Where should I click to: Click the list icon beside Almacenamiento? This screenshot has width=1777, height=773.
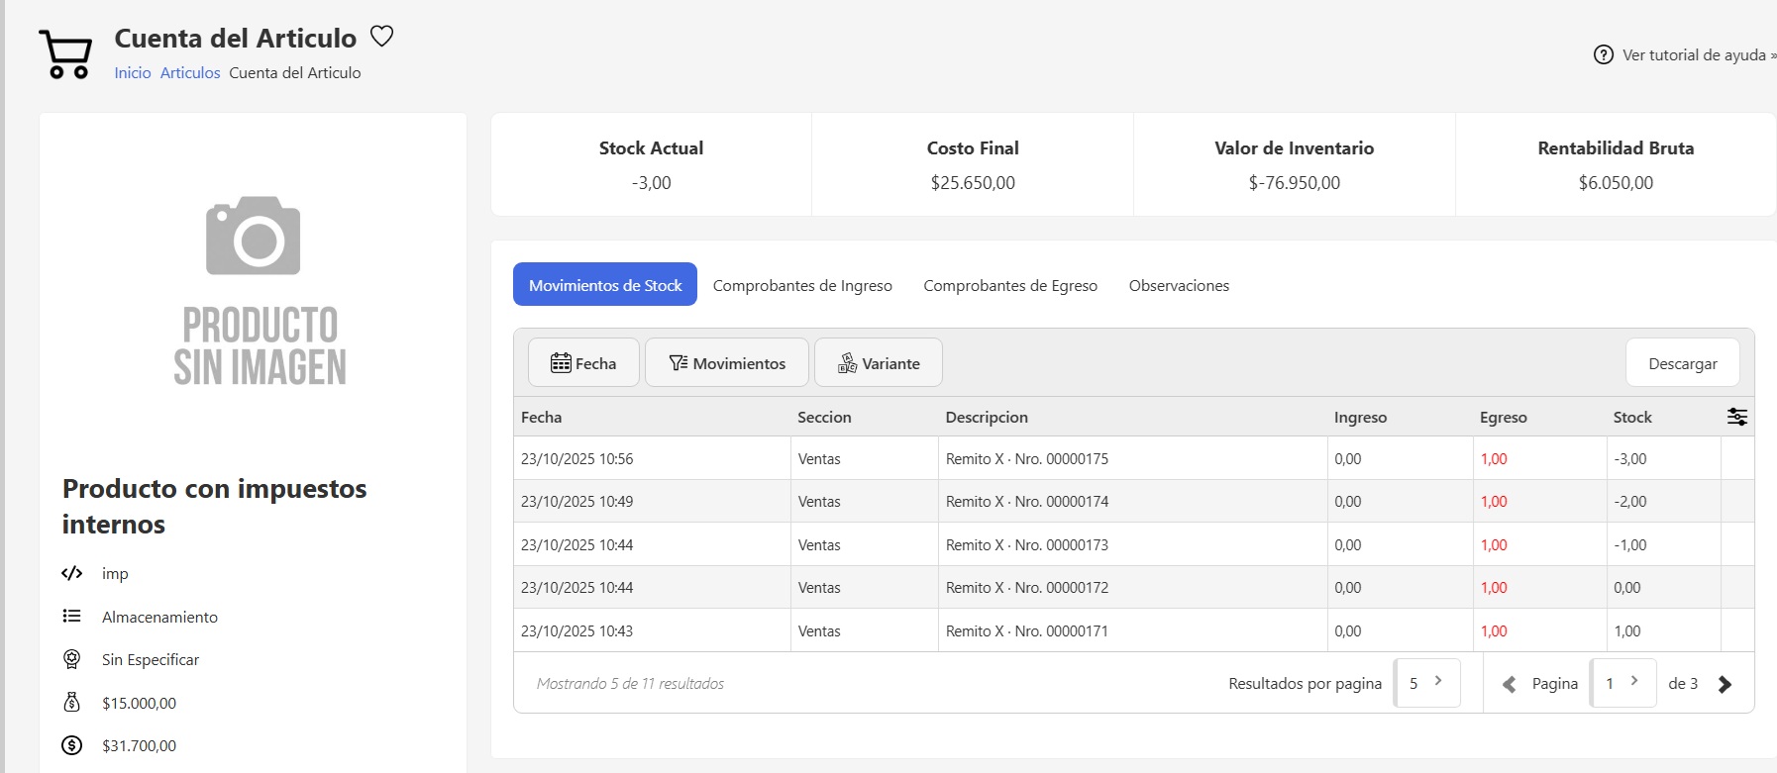click(71, 617)
